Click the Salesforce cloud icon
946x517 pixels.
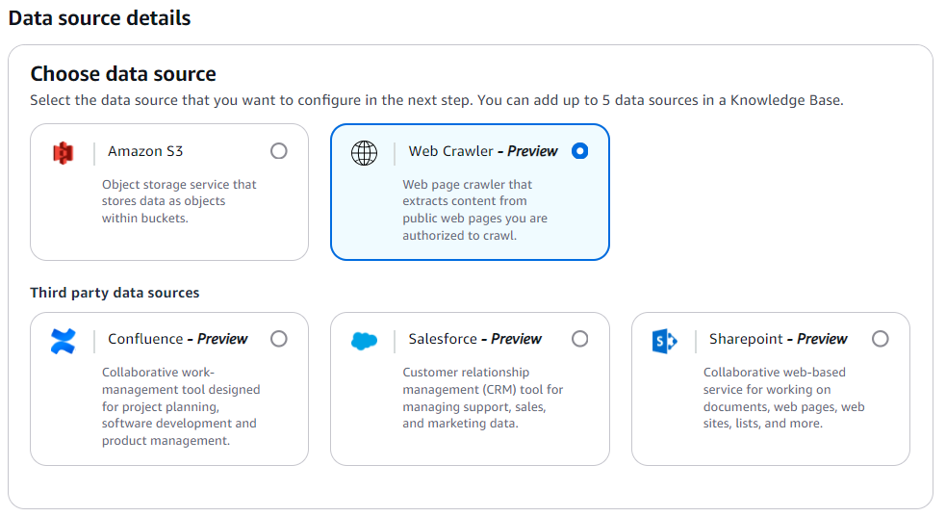coord(364,340)
